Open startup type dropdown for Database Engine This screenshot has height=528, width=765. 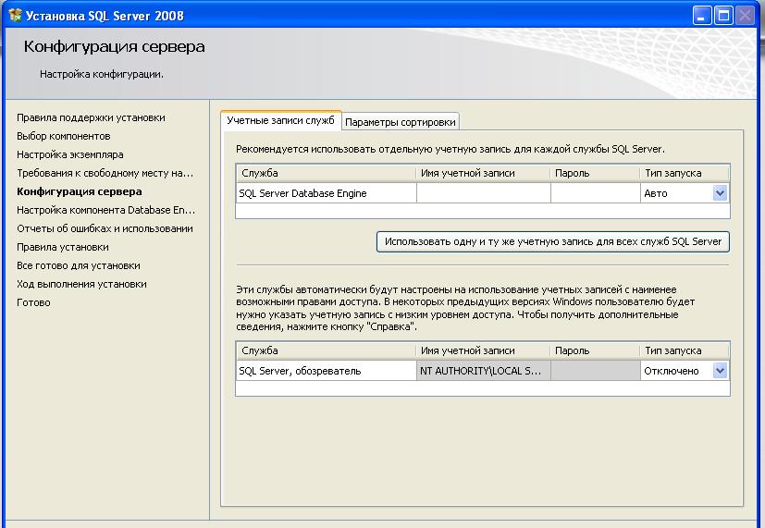click(720, 193)
